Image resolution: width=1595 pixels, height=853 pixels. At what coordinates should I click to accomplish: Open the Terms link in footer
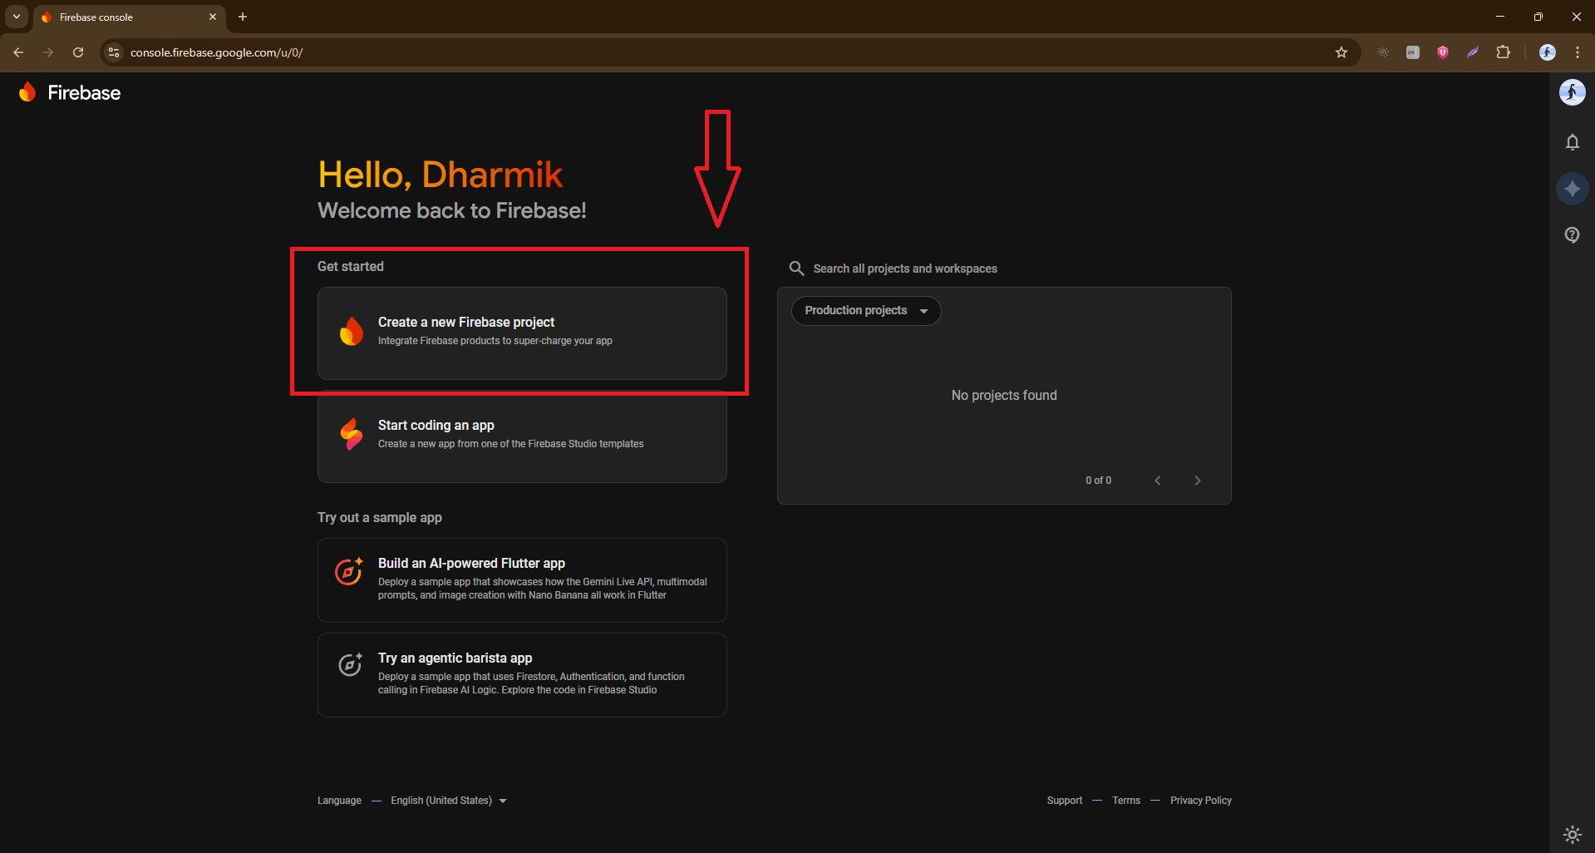[x=1126, y=801]
